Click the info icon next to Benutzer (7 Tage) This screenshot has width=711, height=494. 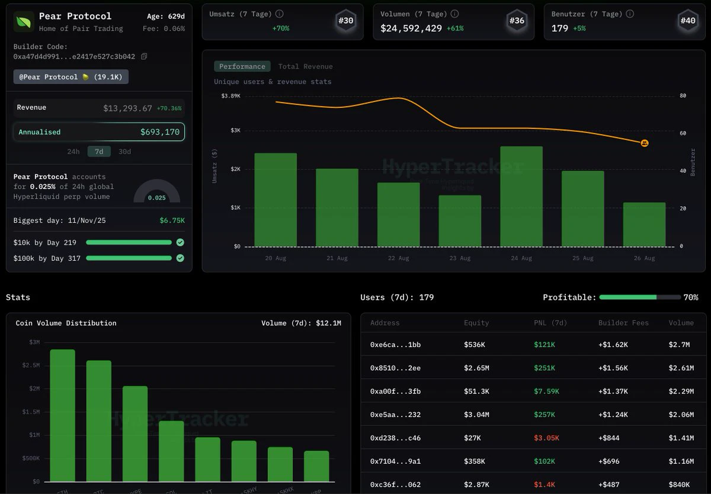pyautogui.click(x=630, y=14)
